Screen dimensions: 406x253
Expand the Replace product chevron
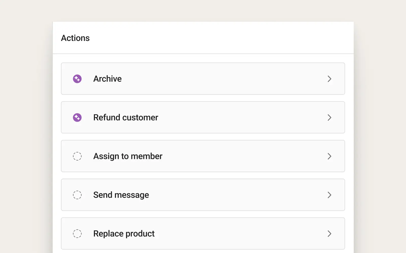tap(329, 234)
